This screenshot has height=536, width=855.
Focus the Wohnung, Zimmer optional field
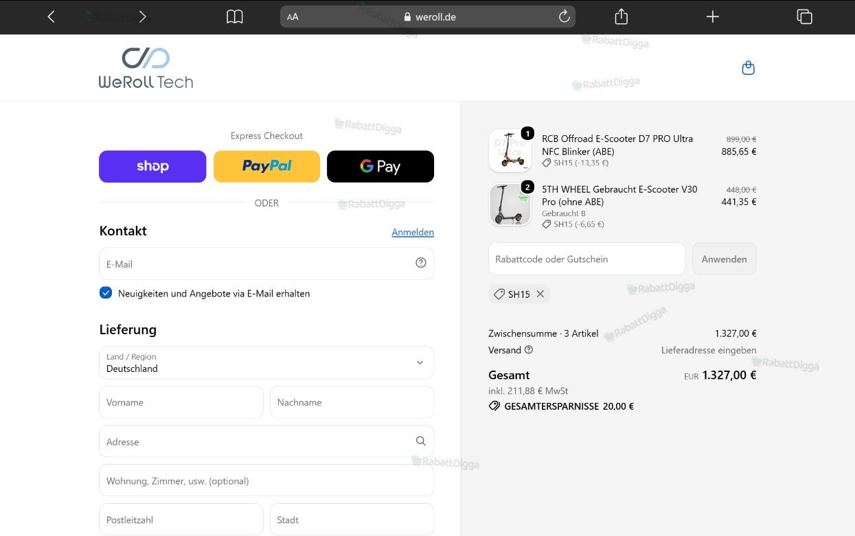click(x=266, y=480)
